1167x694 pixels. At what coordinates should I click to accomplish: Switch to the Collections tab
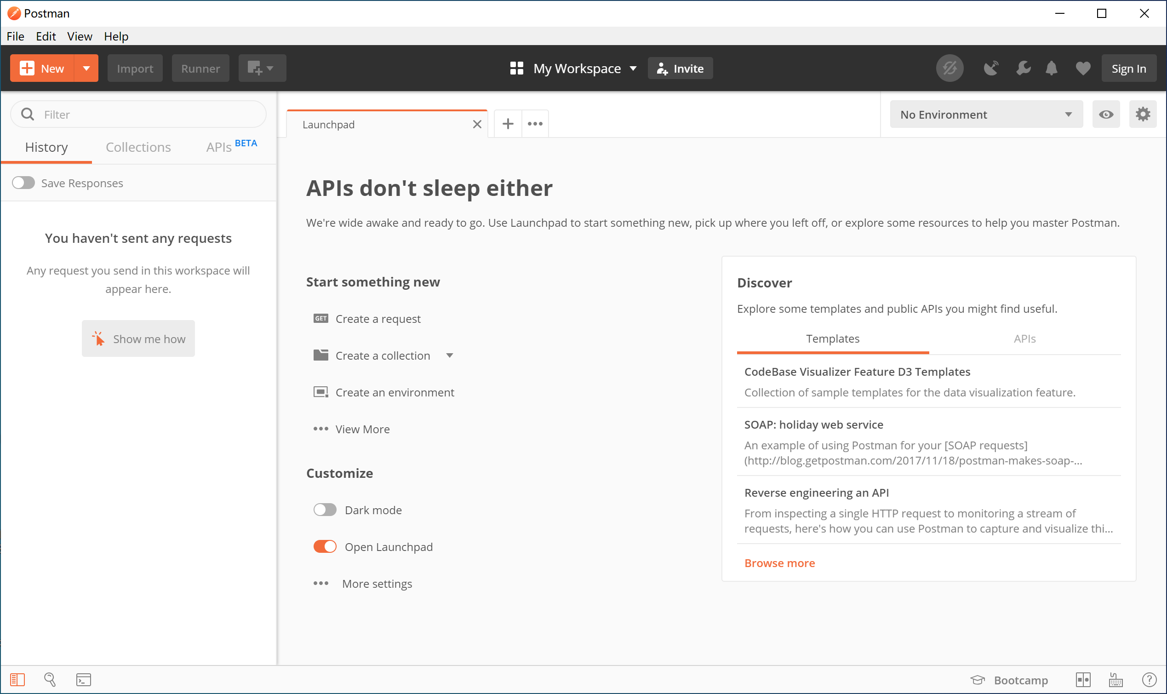(x=138, y=147)
